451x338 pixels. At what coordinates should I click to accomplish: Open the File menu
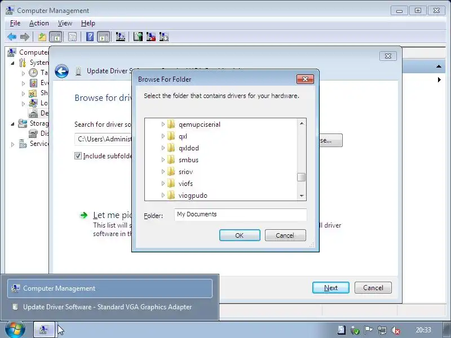pyautogui.click(x=15, y=23)
